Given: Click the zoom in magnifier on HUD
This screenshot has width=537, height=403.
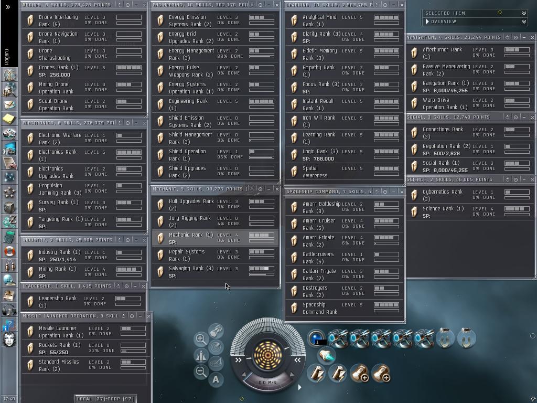Looking at the screenshot, I should coord(201,339).
